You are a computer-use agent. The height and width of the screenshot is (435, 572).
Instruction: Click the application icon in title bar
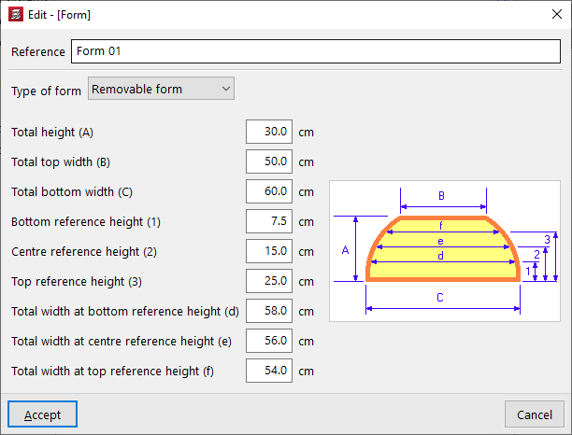point(15,15)
